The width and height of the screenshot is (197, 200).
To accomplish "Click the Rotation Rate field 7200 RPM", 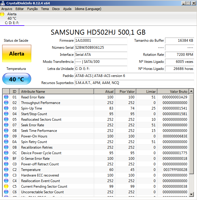I will [179, 55].
